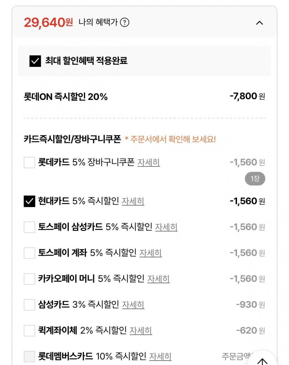Check the 삼성카드 3% 즉시할인 checkbox
Viewport: 289px width, 365px height.
pos(30,305)
